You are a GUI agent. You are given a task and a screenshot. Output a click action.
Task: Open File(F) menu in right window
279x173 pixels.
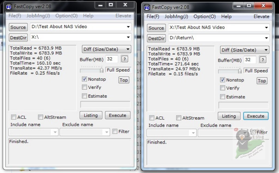153,17
